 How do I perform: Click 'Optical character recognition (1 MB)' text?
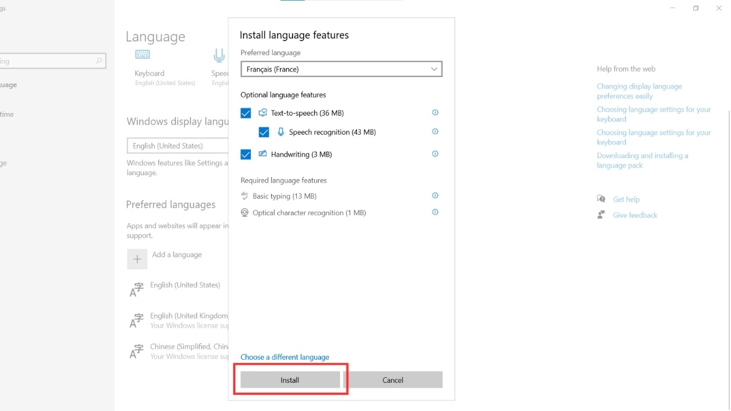tap(309, 212)
